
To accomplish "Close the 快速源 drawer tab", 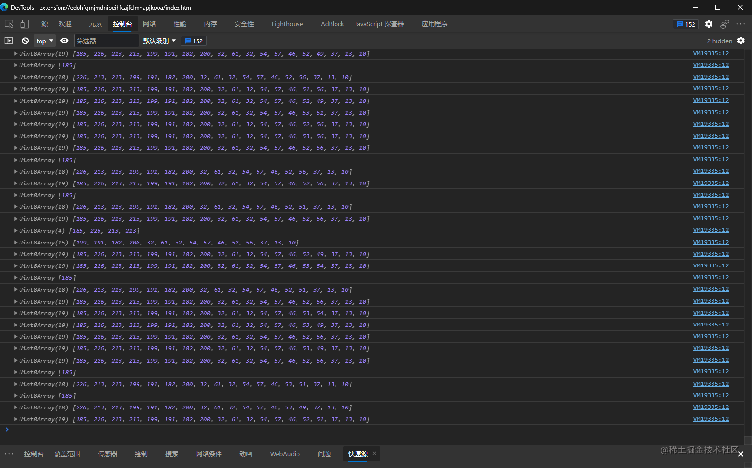I will [374, 453].
